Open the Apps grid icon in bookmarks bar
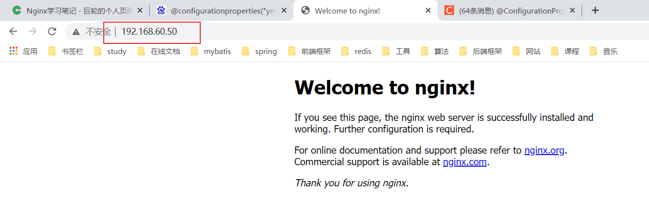Viewport: 649px width, 210px height. click(14, 51)
